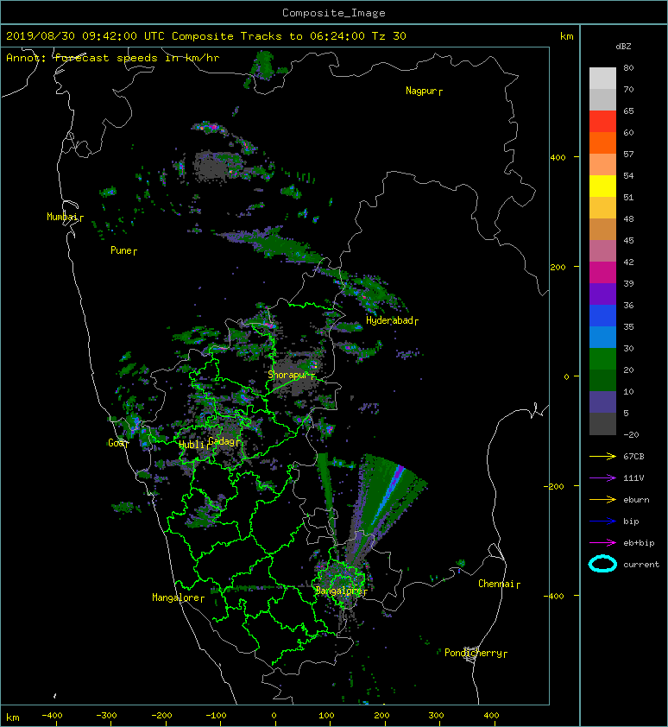668x727 pixels.
Task: Pick the brown 48–45 dBZ band
Action: (x=602, y=230)
